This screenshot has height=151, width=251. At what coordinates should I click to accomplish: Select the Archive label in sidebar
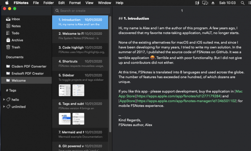[17, 40]
